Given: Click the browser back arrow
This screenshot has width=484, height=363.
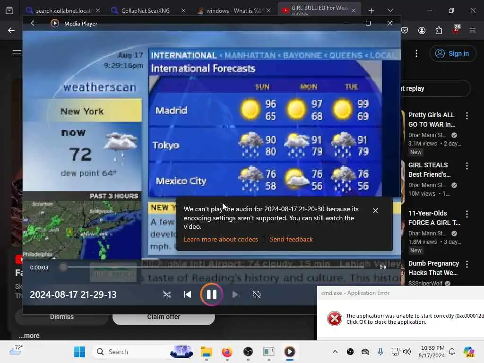Looking at the screenshot, I should click(11, 30).
